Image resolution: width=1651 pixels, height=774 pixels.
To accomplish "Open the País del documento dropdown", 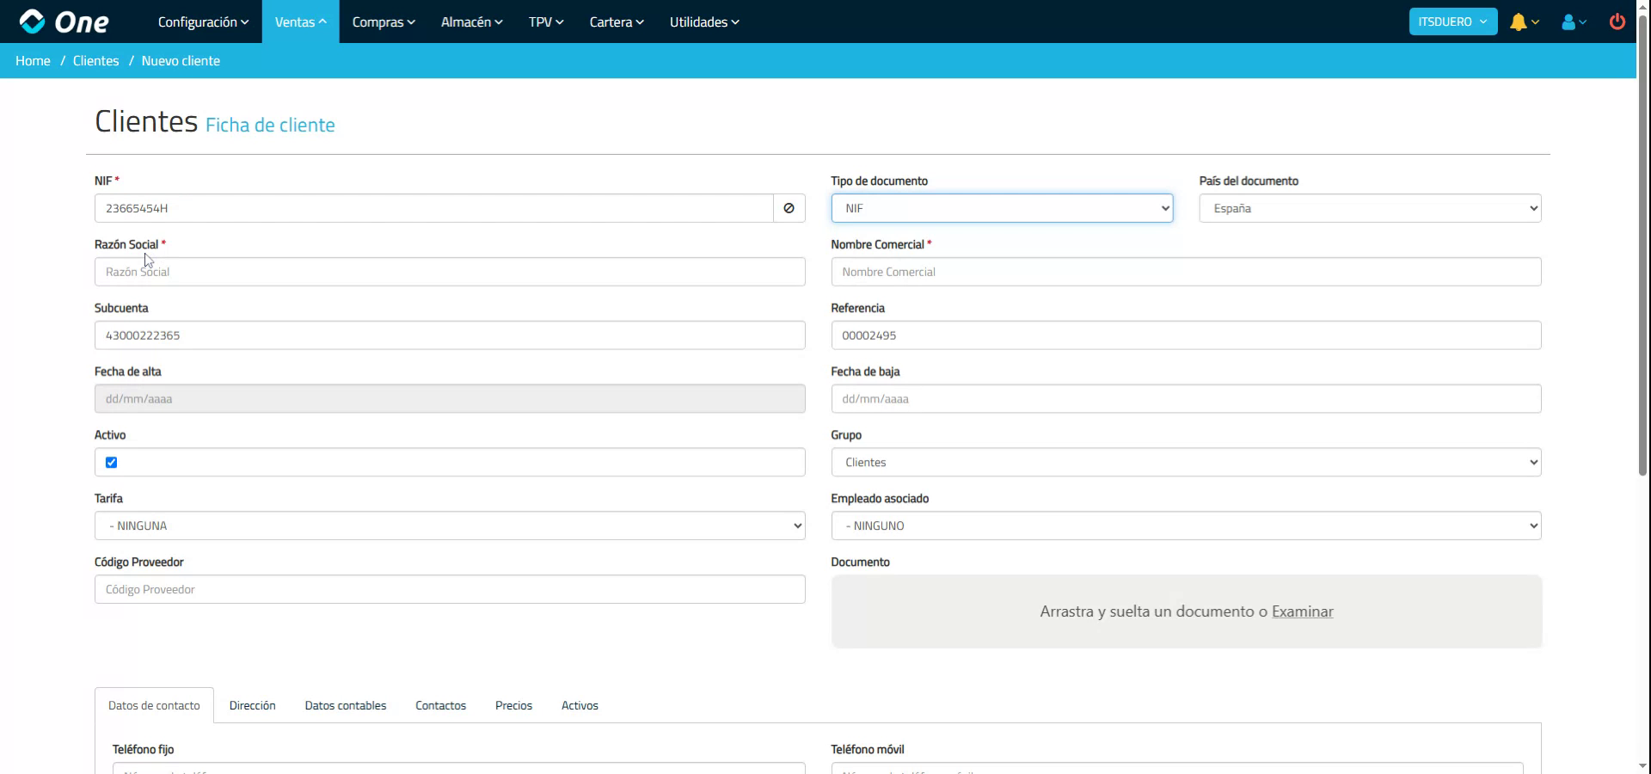I will (x=1369, y=208).
